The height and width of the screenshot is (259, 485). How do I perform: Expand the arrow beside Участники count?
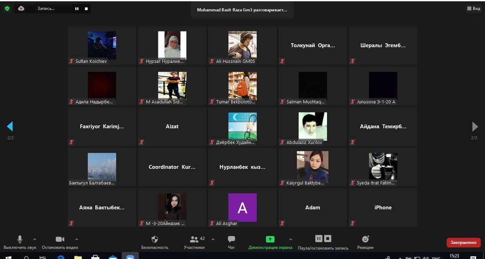tap(213, 239)
